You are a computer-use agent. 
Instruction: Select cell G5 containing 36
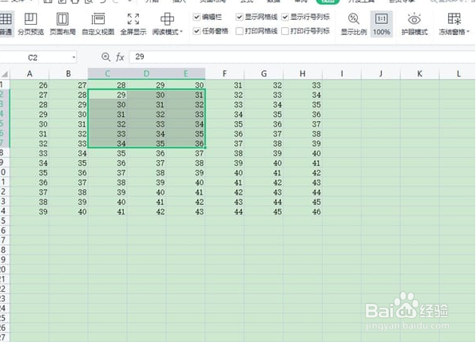tap(264, 124)
